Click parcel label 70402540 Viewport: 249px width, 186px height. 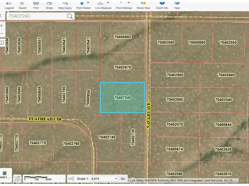coord(224,100)
